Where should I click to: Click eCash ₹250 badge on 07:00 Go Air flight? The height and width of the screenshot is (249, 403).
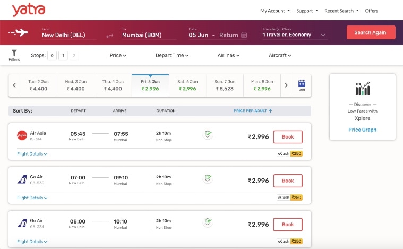(x=290, y=198)
